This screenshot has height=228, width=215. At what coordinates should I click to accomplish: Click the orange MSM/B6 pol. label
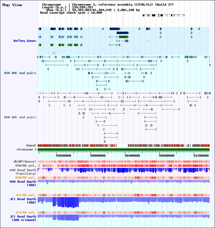(x=26, y=178)
